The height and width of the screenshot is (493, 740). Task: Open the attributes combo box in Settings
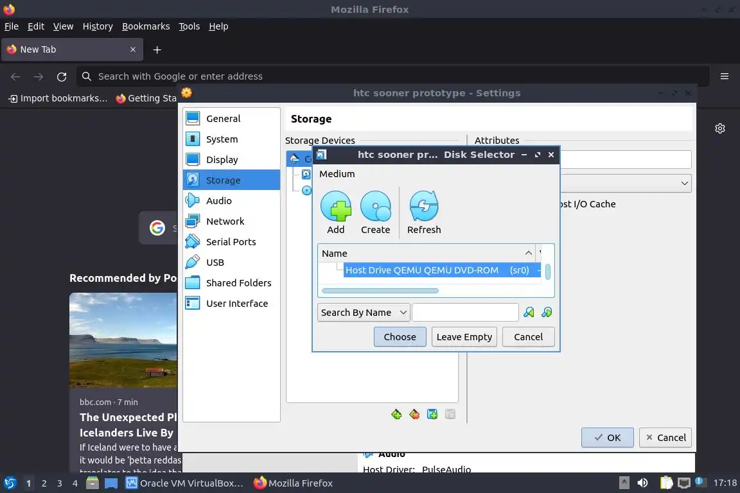point(626,183)
